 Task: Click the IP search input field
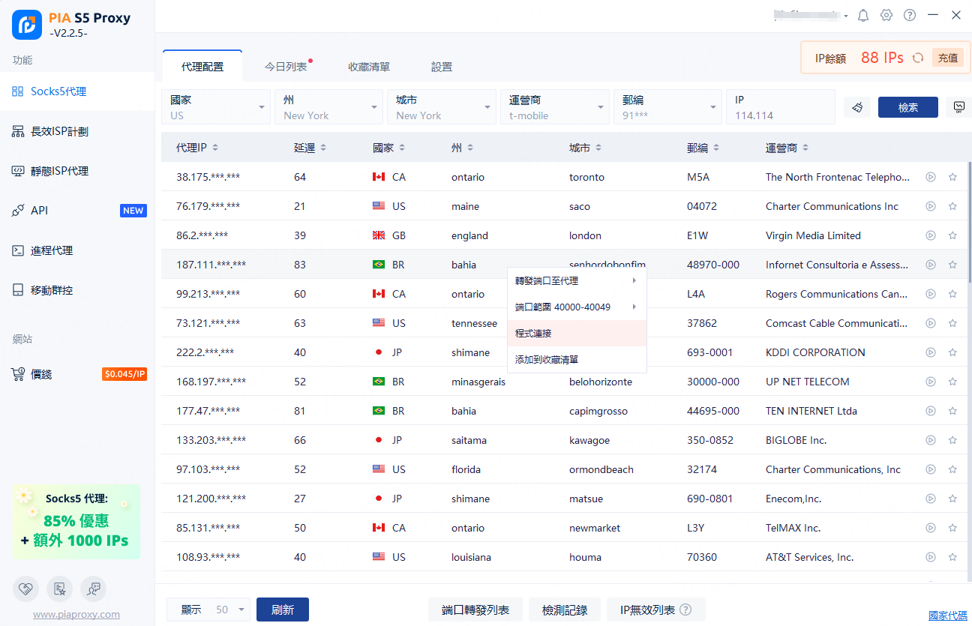pyautogui.click(x=780, y=115)
